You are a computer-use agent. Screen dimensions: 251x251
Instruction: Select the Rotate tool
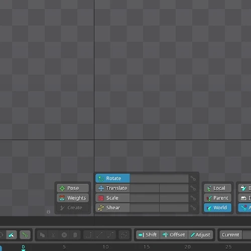point(112,178)
